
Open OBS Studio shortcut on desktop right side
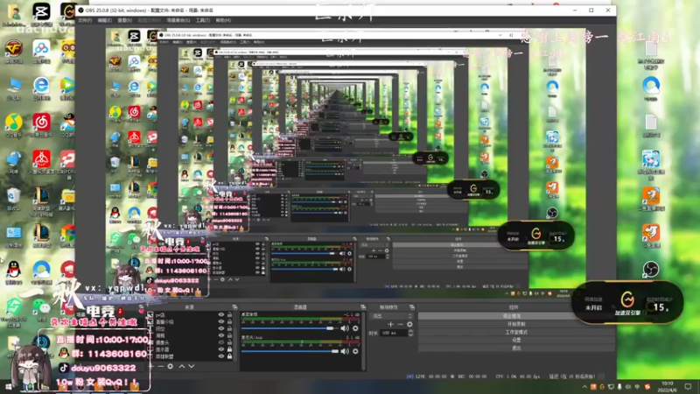click(651, 270)
